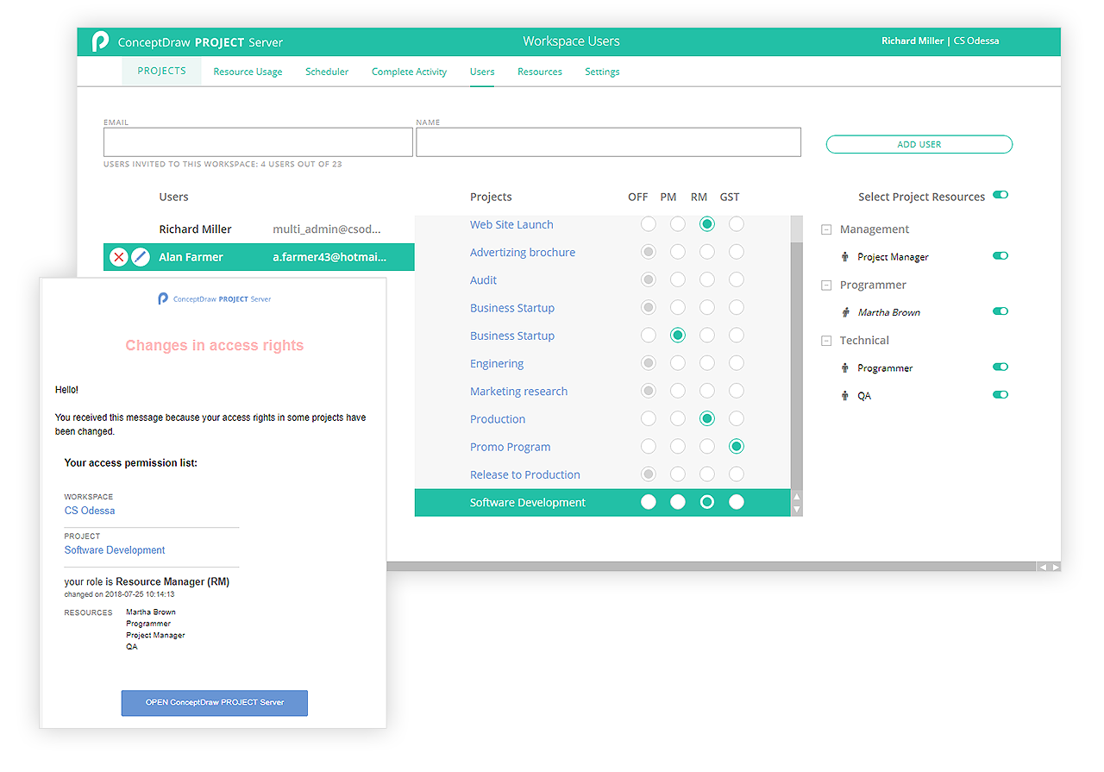Image resolution: width=1104 pixels, height=772 pixels.
Task: Click the Enginering project name
Action: tap(497, 364)
